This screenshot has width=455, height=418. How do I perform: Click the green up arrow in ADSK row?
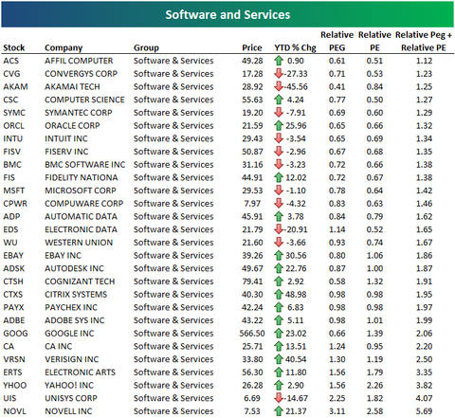pyautogui.click(x=279, y=268)
